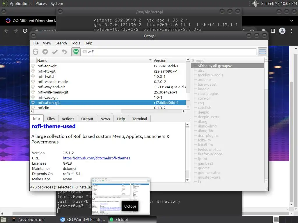The width and height of the screenshot is (298, 223).
Task: Click the volume speaker tray icon
Action: coord(256,3)
